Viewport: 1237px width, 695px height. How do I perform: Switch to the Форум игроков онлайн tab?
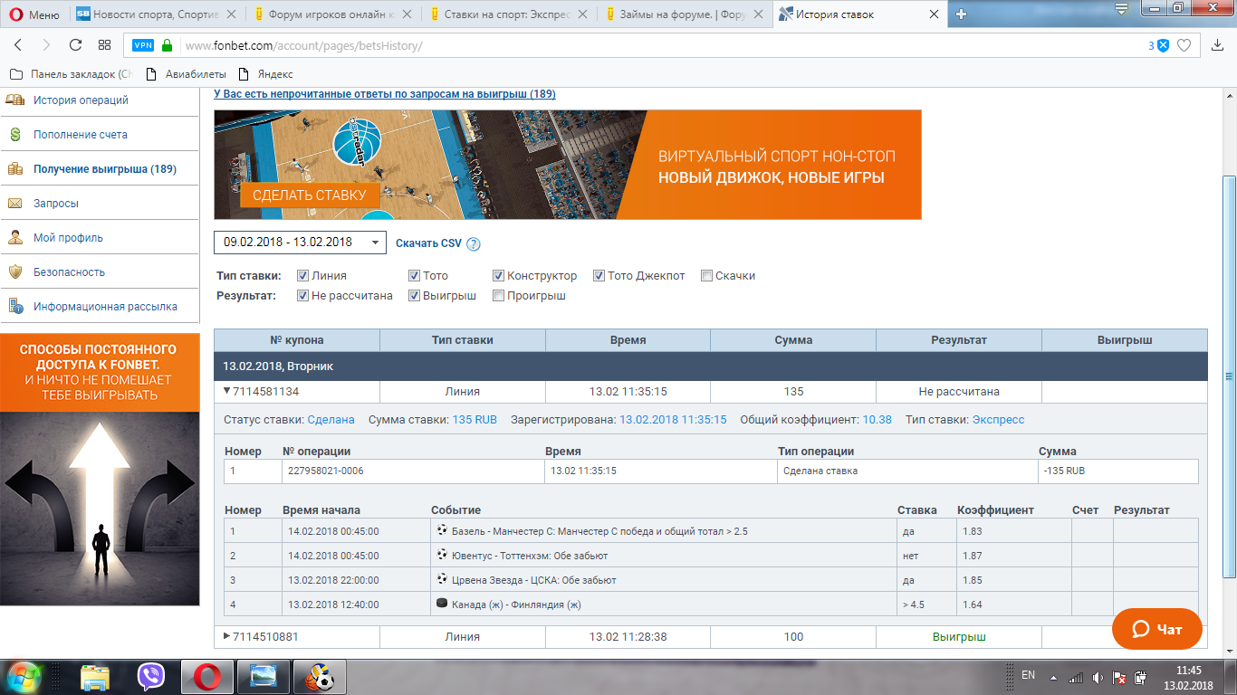pos(333,14)
